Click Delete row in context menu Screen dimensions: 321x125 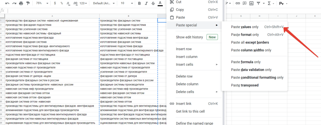184,76
